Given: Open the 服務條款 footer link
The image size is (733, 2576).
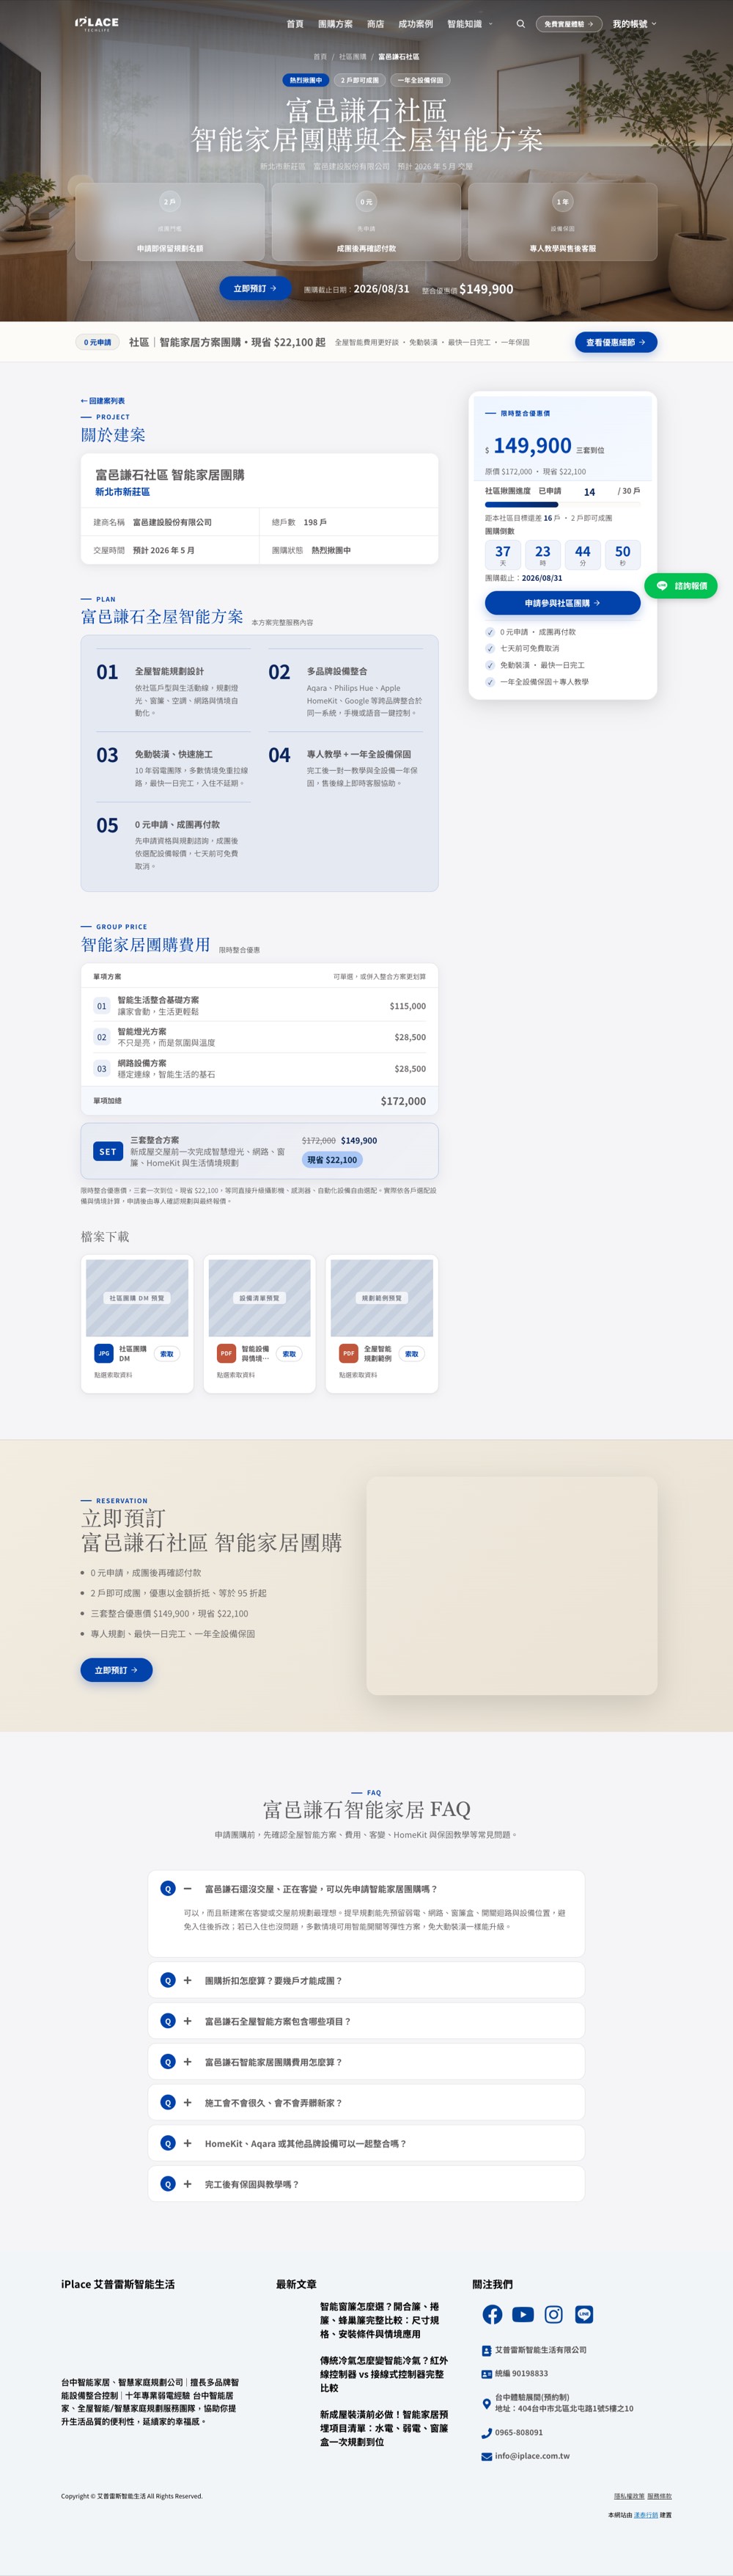Looking at the screenshot, I should (659, 2496).
